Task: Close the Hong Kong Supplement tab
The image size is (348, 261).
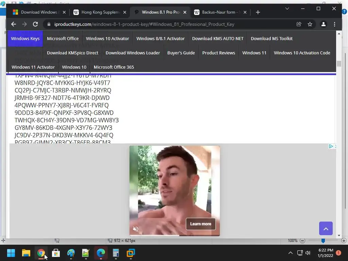Action: click(x=125, y=12)
